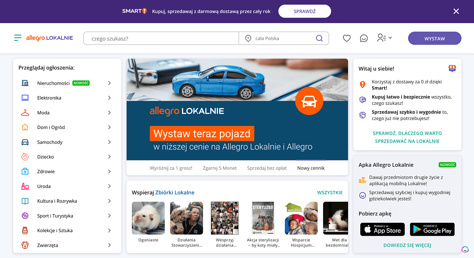The width and height of the screenshot is (474, 258).
Task: Click the Zdrowie first-aid icon
Action: (x=25, y=171)
